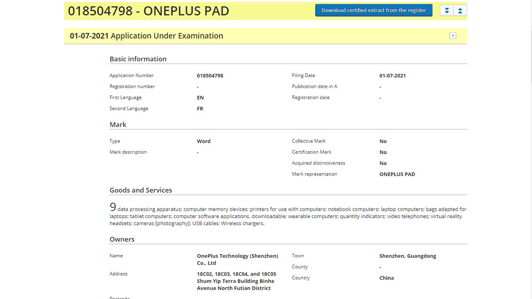
Task: Click the Owners section heading
Action: (x=122, y=239)
